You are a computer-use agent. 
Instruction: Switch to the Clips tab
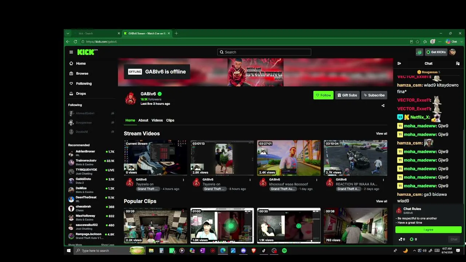pos(170,120)
